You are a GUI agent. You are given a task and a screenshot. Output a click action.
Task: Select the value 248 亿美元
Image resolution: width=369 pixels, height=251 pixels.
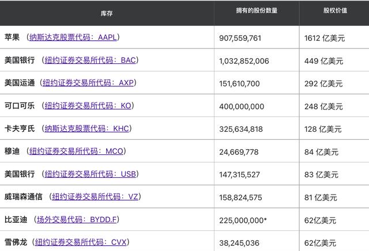(323, 107)
